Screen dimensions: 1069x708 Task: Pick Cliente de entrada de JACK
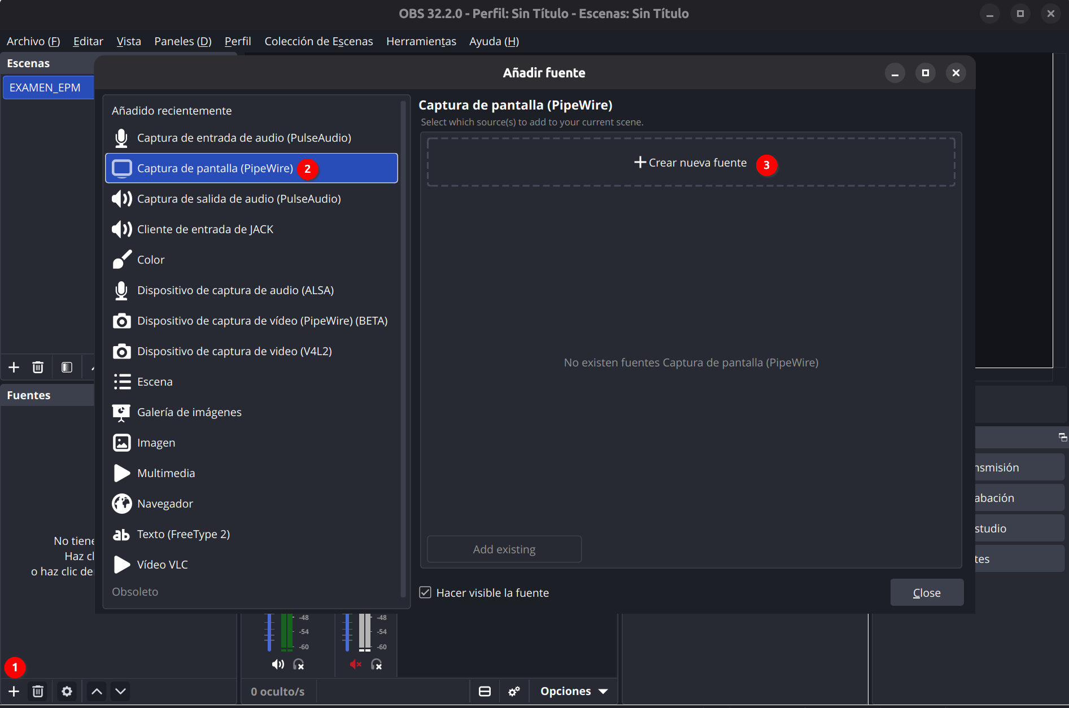251,229
